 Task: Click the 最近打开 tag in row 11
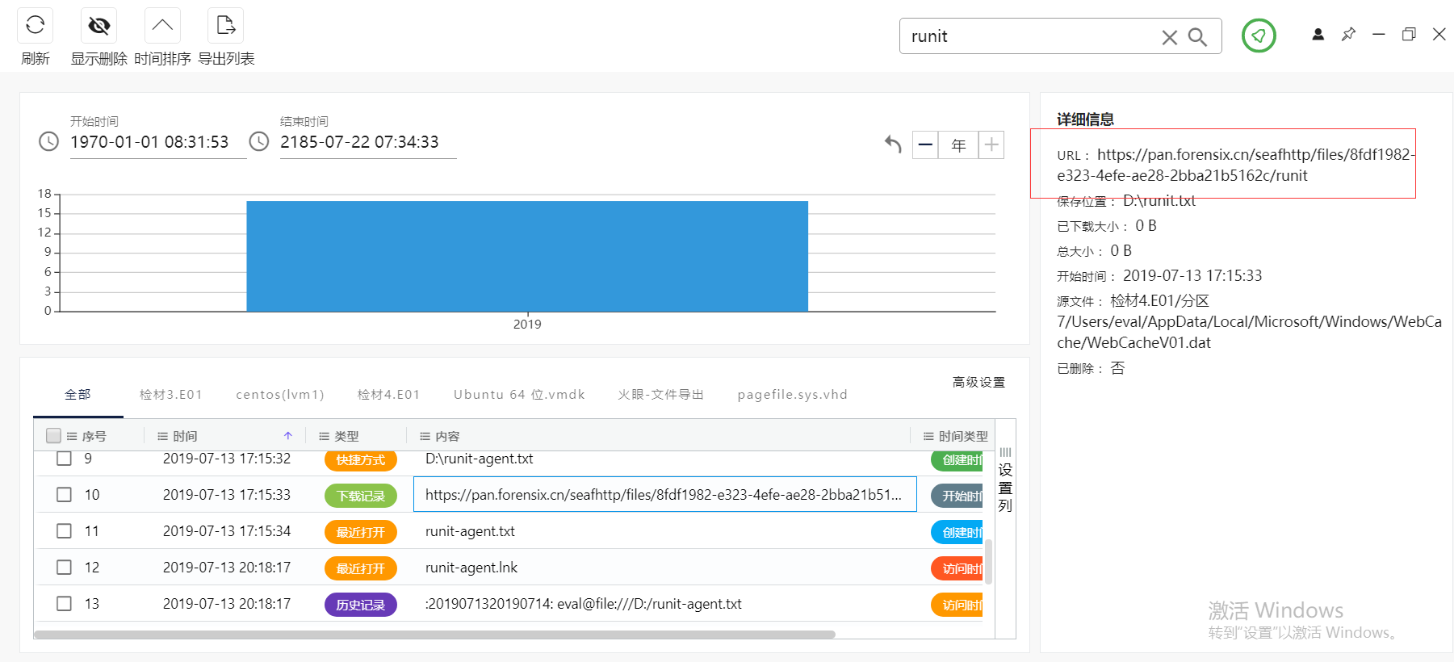click(x=361, y=532)
